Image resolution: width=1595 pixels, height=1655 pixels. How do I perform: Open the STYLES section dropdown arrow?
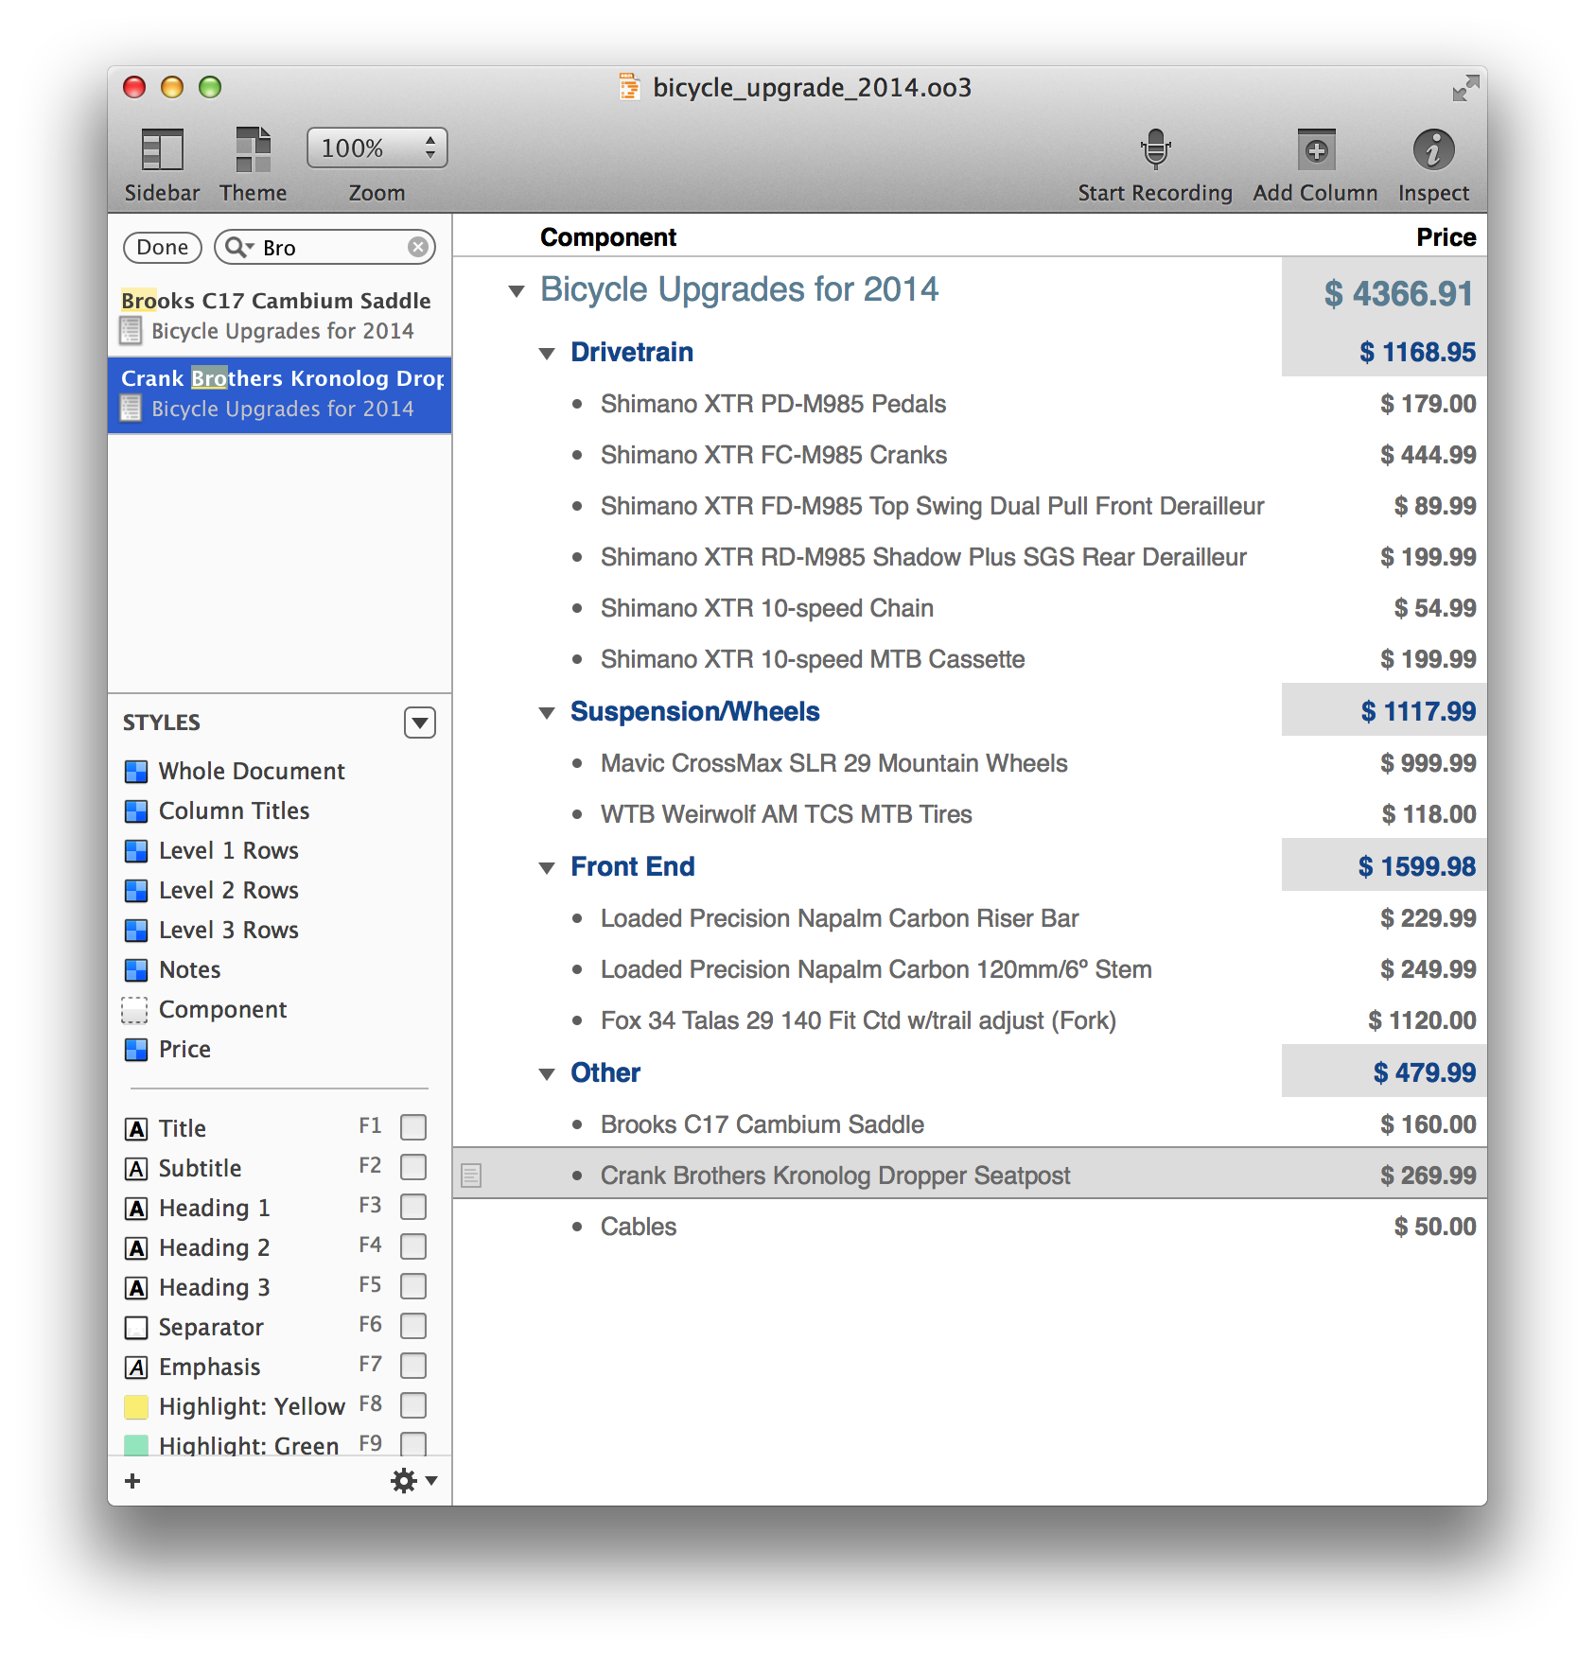[x=420, y=723]
